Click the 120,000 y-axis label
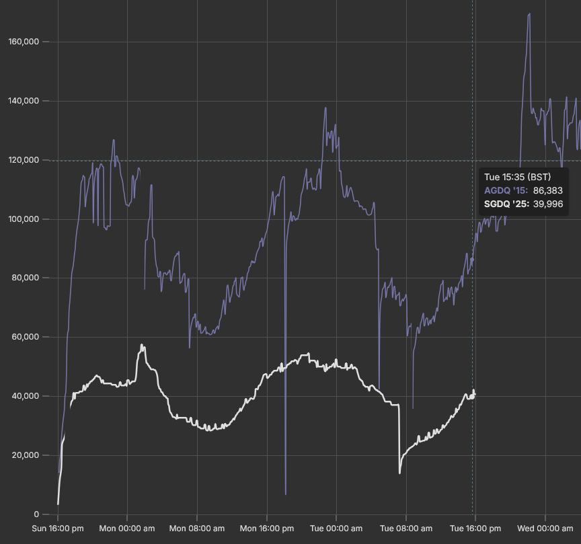Viewport: 581px width, 544px height. coord(24,160)
